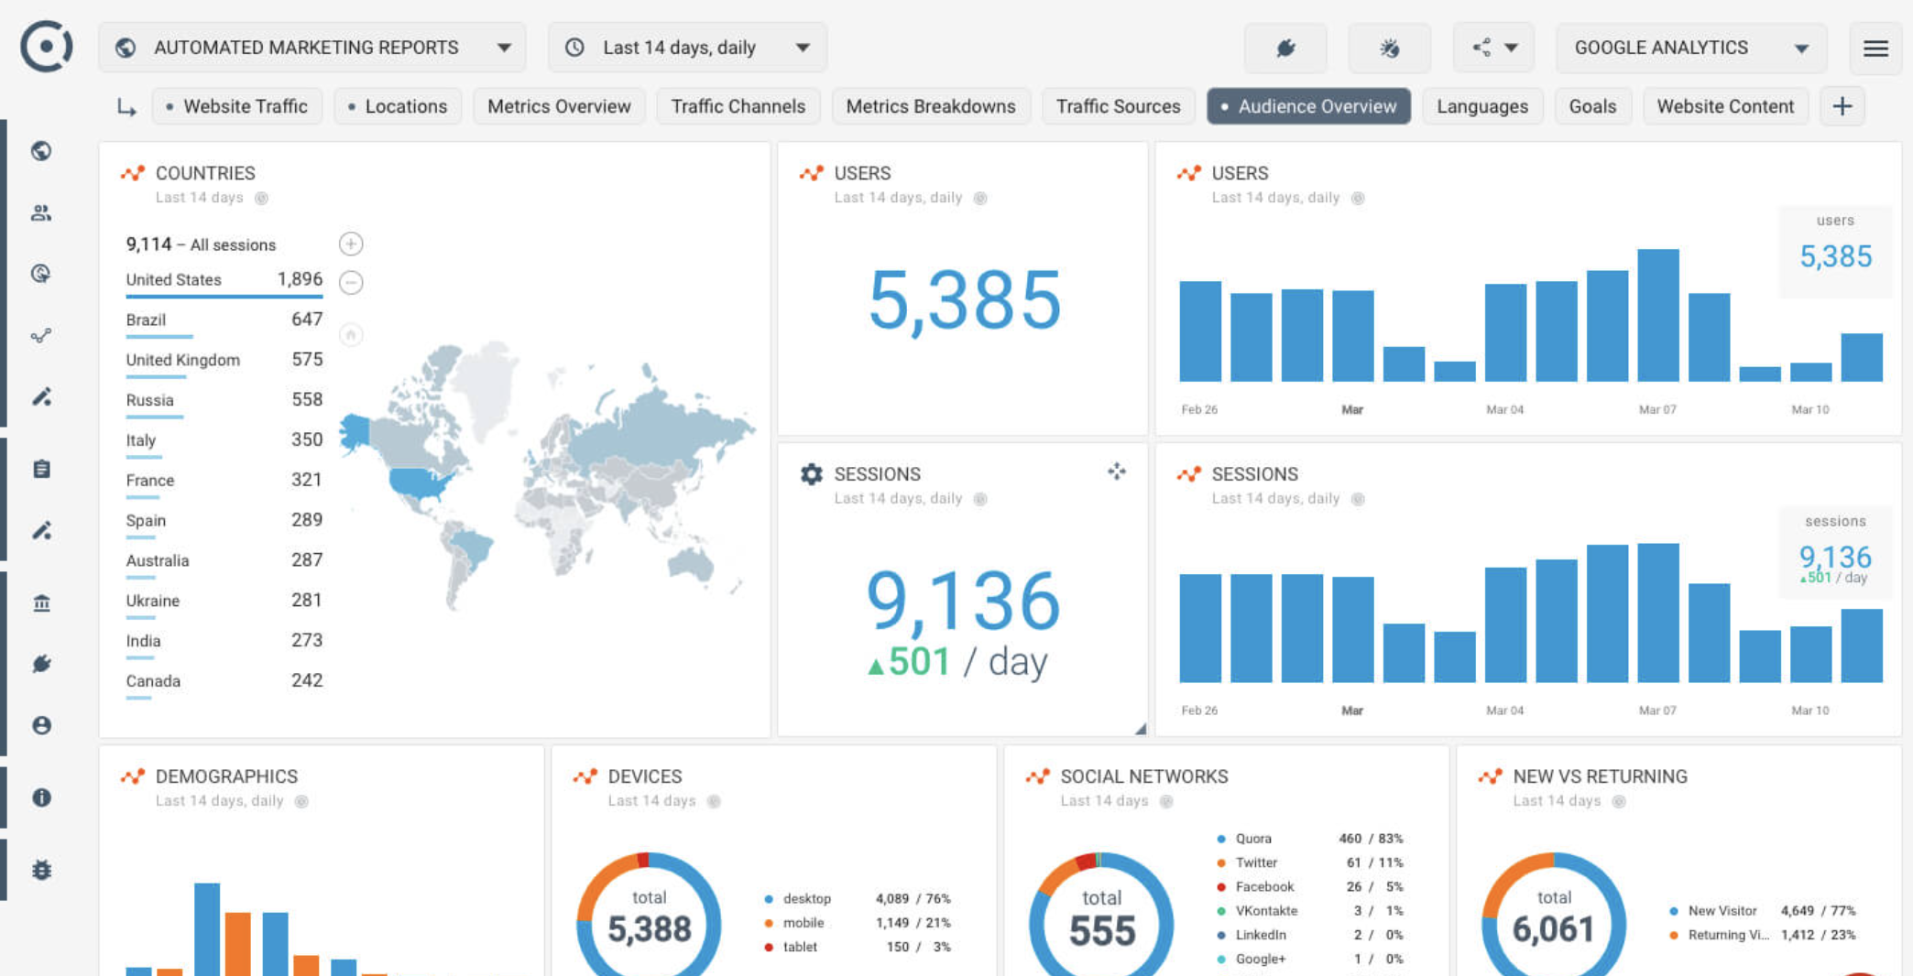Toggle dark theme using the sun icon
This screenshot has height=976, width=1913.
(1389, 47)
